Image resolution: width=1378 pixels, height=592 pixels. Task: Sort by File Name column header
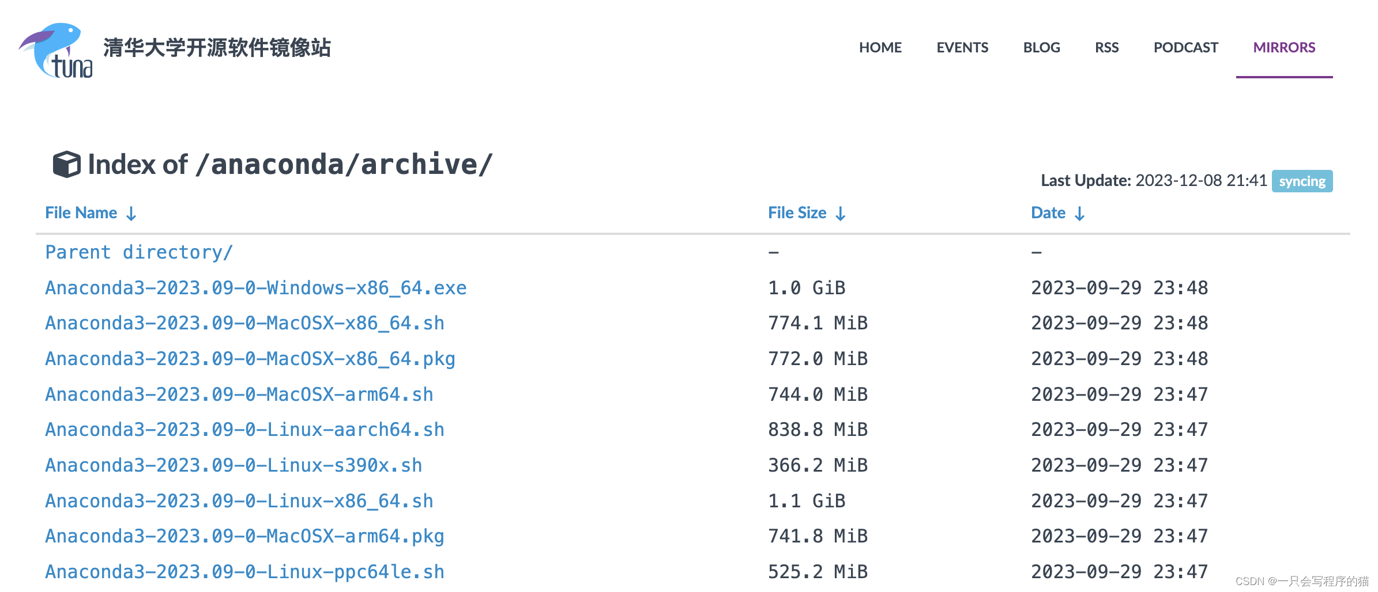tap(81, 213)
